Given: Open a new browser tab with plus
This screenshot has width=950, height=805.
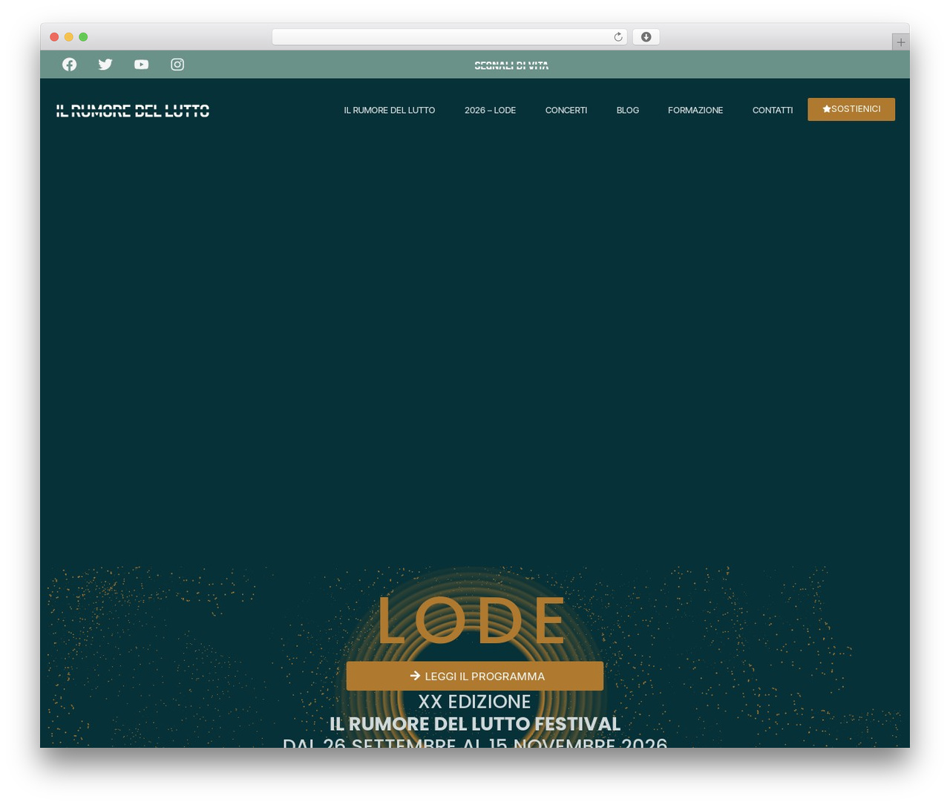Looking at the screenshot, I should coord(900,42).
